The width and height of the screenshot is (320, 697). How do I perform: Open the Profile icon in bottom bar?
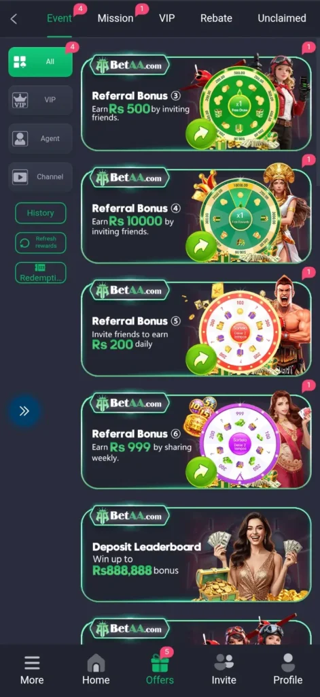pos(288,662)
